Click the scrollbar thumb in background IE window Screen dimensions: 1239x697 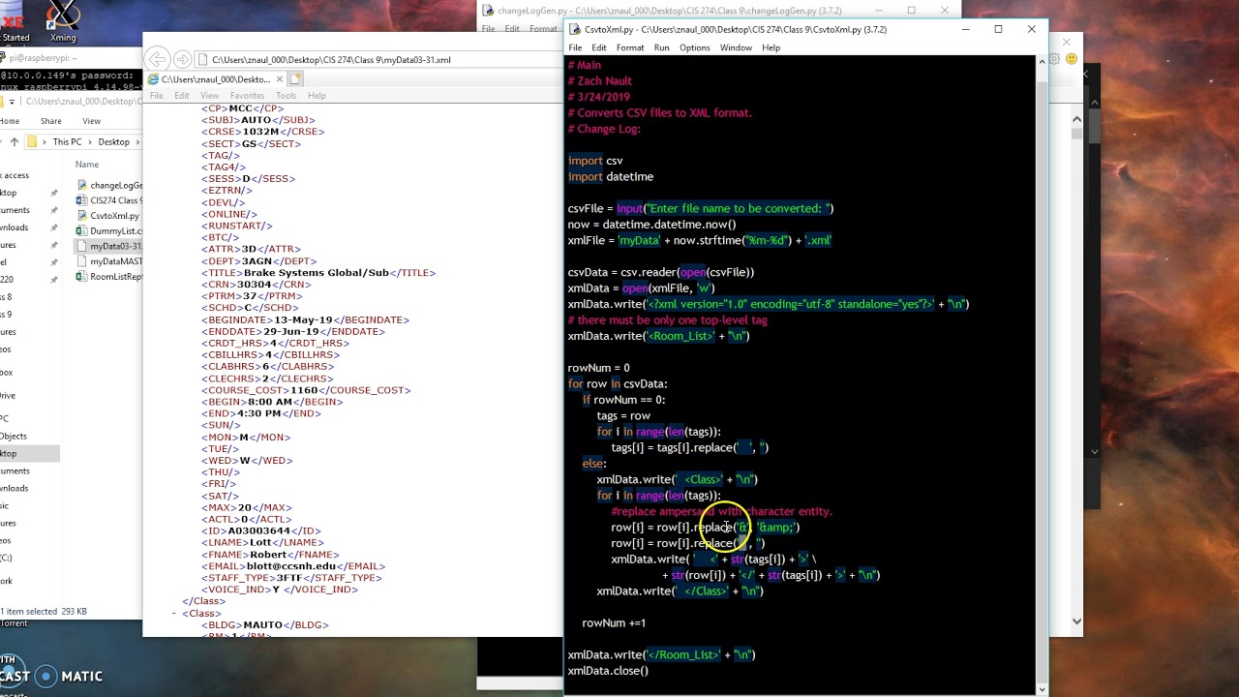[x=1077, y=134]
